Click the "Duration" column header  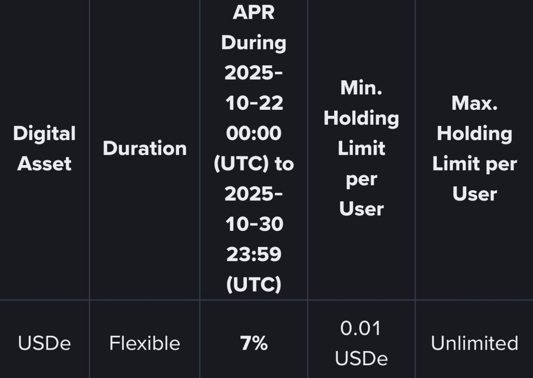coord(144,148)
